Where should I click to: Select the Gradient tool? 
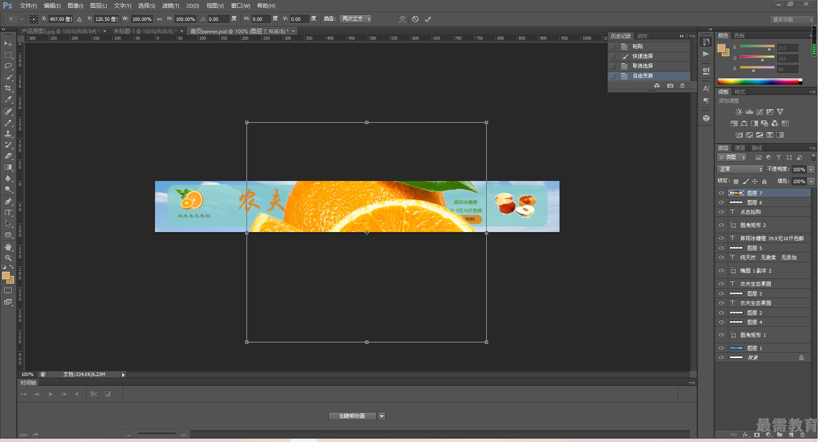click(x=8, y=167)
